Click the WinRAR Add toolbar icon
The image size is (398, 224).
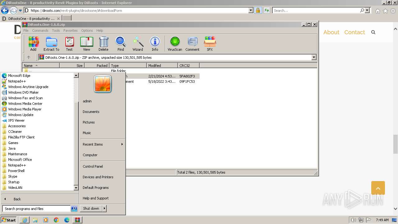click(x=33, y=44)
